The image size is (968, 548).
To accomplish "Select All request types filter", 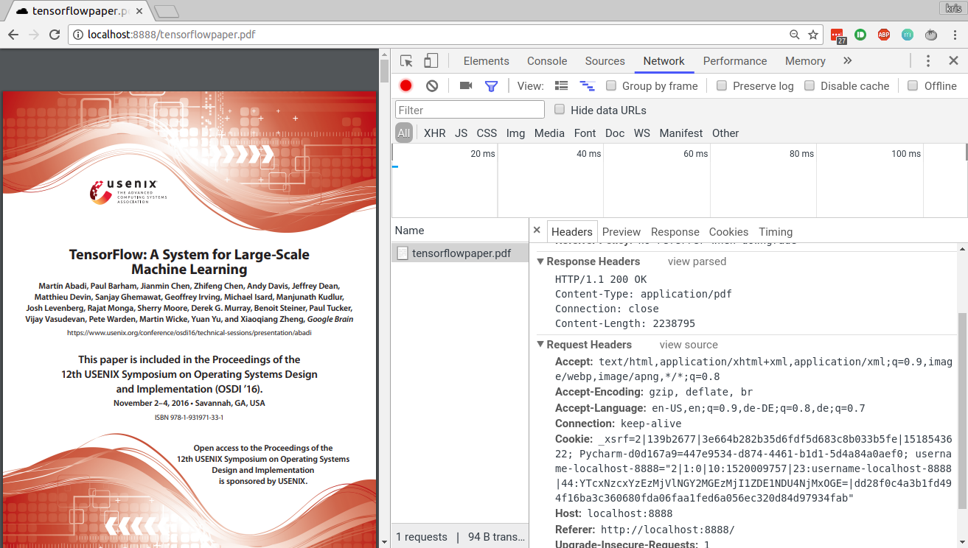I will tap(403, 133).
